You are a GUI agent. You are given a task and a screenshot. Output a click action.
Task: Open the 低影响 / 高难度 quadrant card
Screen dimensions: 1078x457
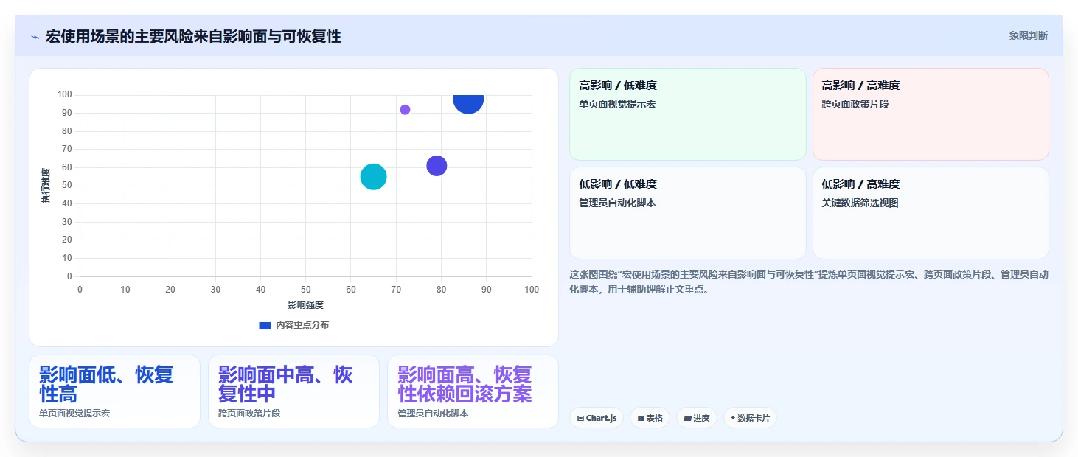click(931, 213)
